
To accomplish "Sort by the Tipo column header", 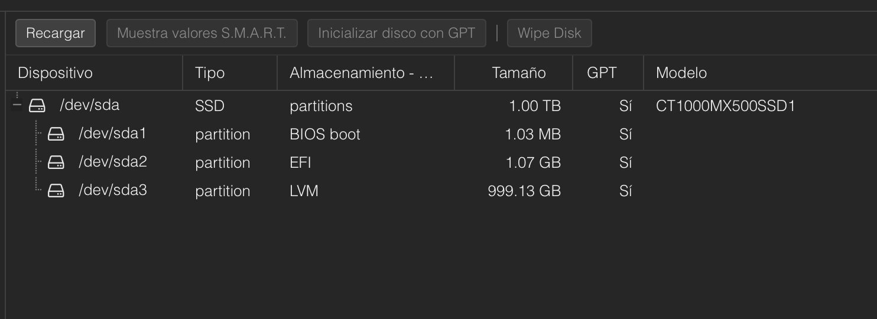I will (x=210, y=73).
